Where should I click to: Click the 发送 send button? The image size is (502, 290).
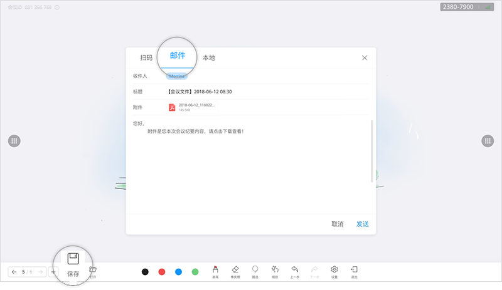pyautogui.click(x=362, y=224)
